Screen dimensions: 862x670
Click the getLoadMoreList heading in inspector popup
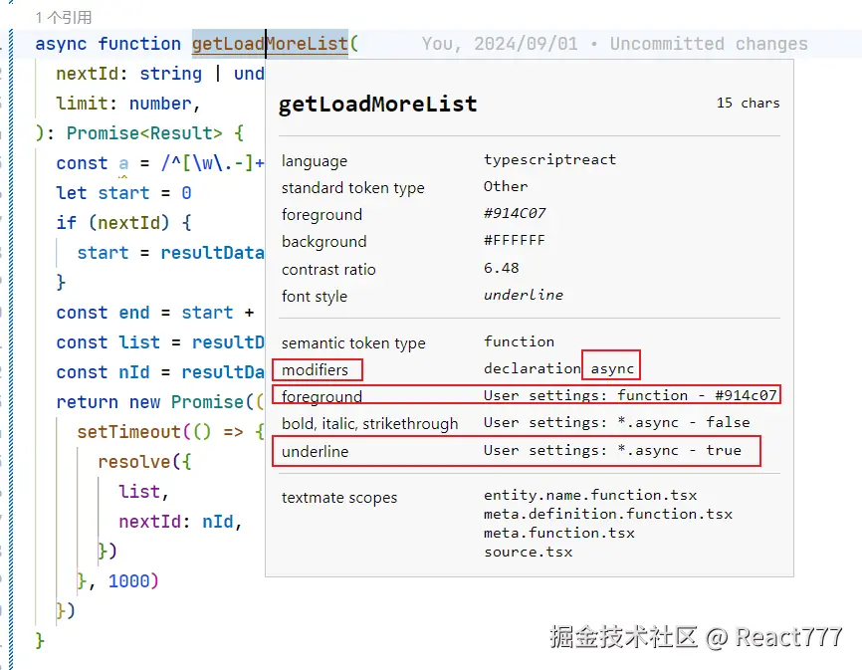[x=377, y=104]
